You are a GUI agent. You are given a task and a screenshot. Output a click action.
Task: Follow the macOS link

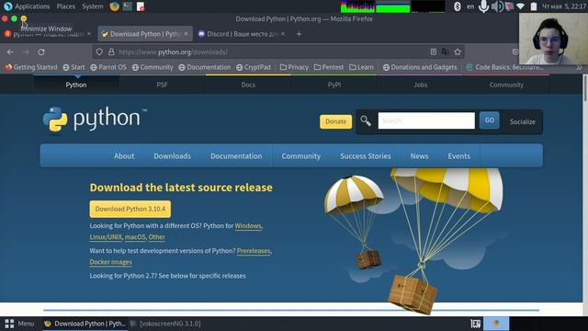coord(135,237)
